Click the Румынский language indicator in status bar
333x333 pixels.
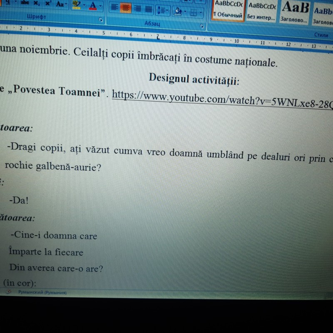pyautogui.click(x=42, y=293)
